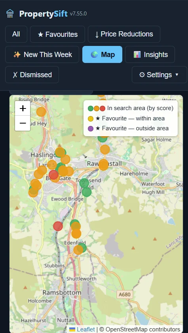
Task: Click the version number v7.55.0
Action: click(78, 14)
